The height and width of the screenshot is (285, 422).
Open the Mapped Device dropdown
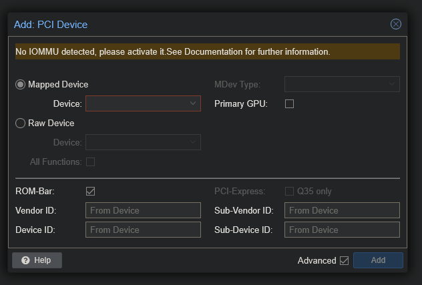[x=143, y=103]
